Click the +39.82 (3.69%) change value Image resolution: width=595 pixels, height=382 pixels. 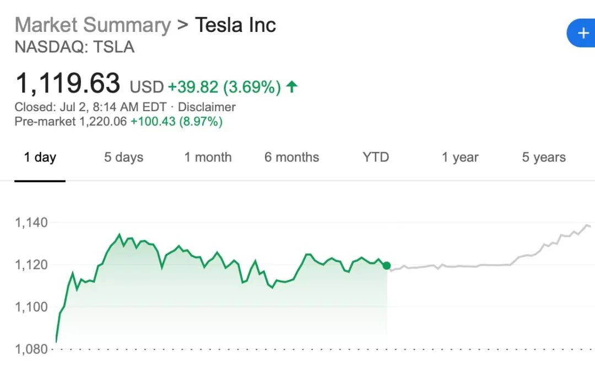(224, 87)
